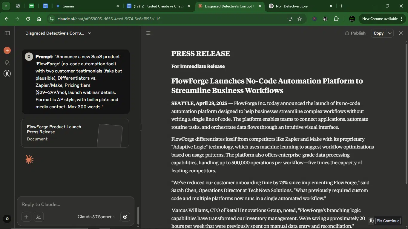Viewport: 408px width, 229px height.
Task: Switch to the Gemini tab
Action: point(87,6)
